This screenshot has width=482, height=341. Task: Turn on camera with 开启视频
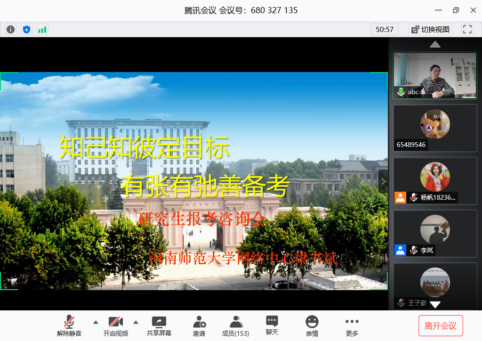click(x=116, y=326)
